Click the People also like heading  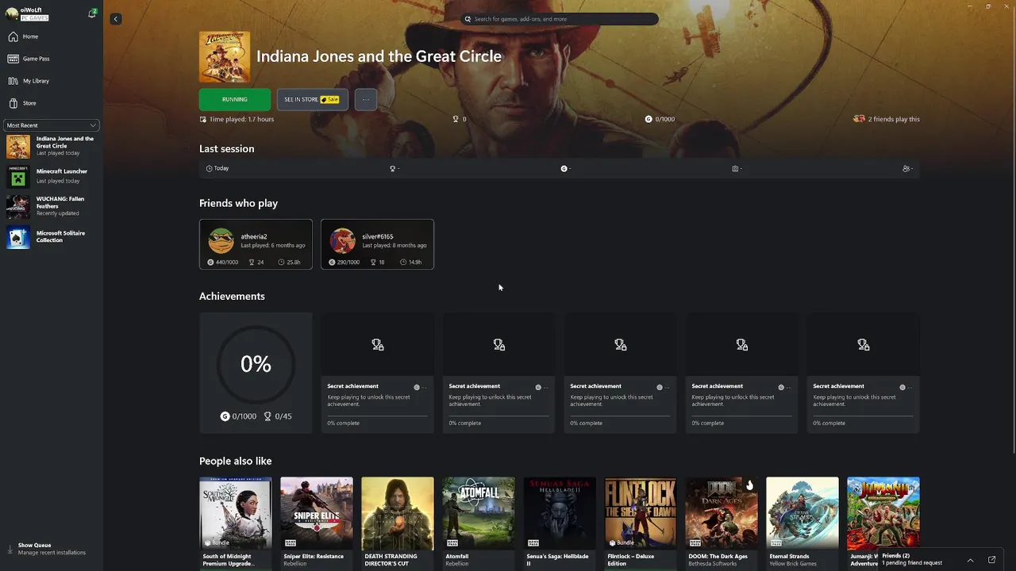tap(235, 461)
